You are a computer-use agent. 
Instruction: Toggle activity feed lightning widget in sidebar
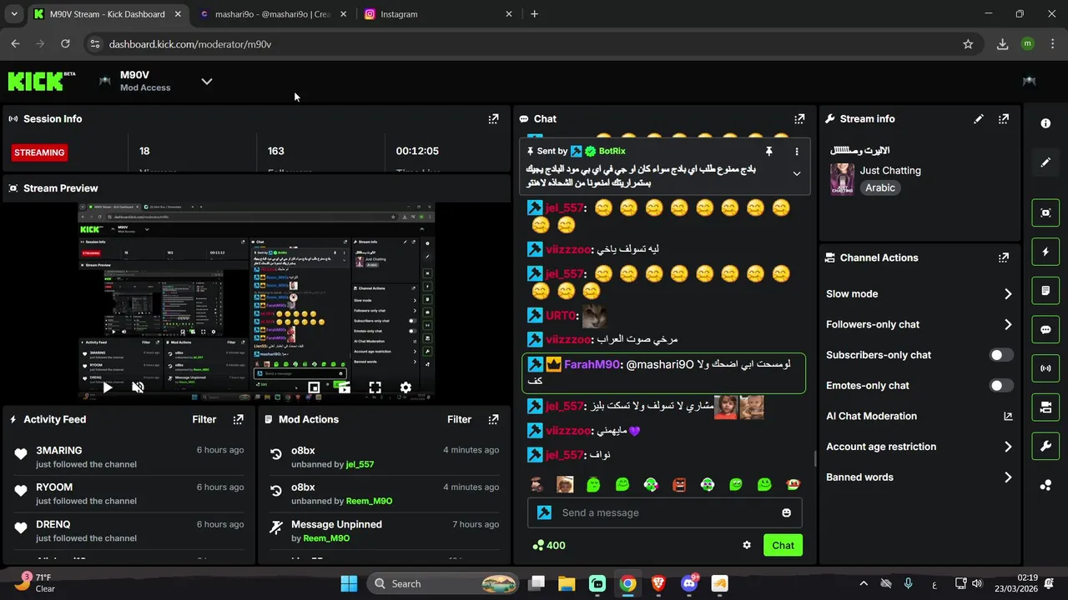click(1045, 252)
